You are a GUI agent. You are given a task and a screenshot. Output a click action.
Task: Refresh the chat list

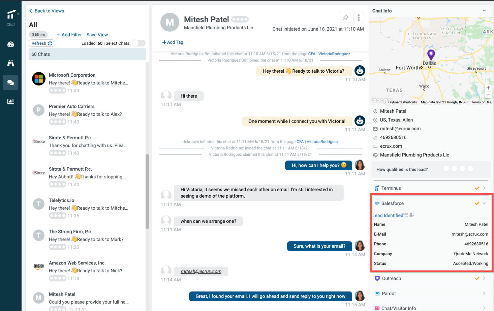coord(42,43)
